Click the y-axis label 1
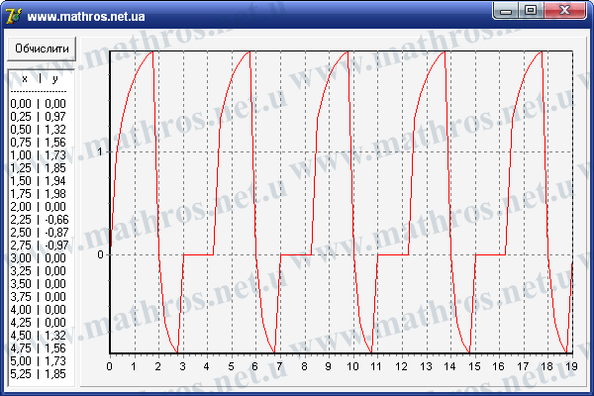The height and width of the screenshot is (396, 594). (x=100, y=151)
